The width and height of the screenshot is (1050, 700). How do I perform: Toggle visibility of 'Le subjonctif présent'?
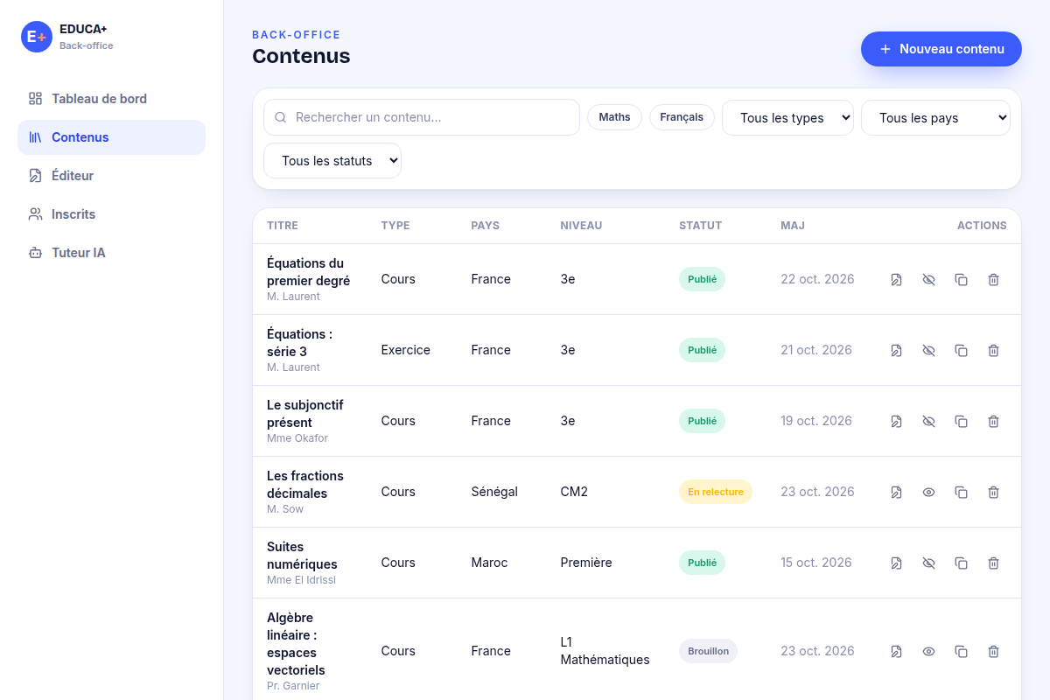tap(929, 421)
